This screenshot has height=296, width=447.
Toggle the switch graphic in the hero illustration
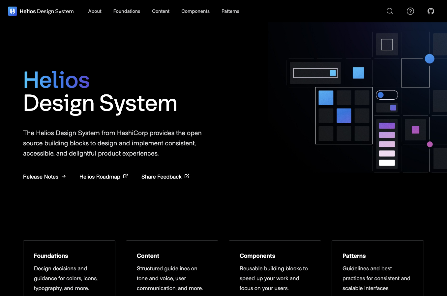click(387, 95)
